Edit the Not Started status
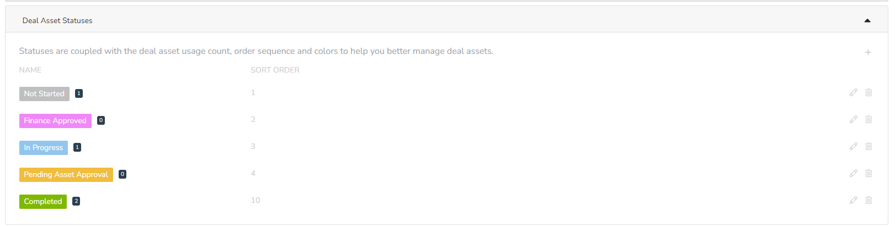Screen dimensions: 895x227 click(853, 92)
